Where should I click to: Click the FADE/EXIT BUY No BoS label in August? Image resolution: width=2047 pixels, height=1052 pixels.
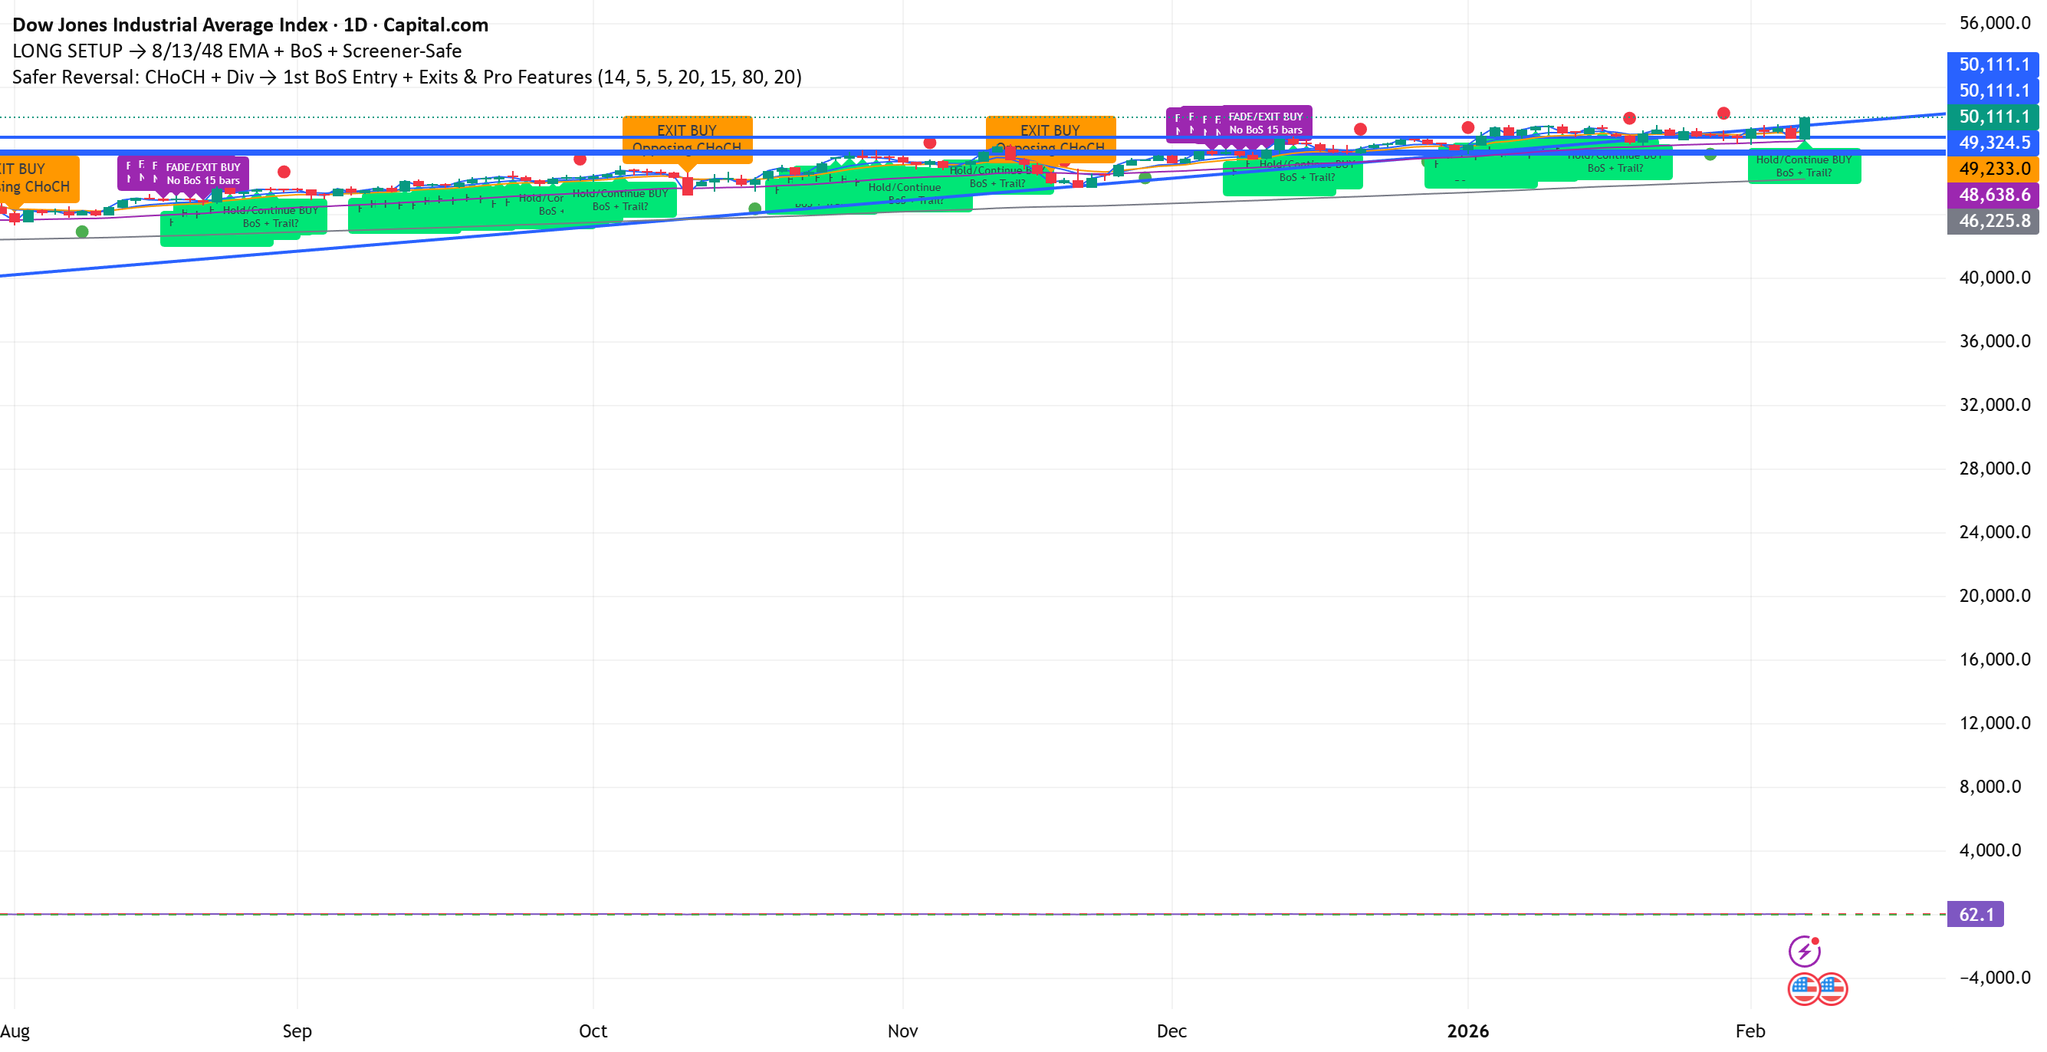(202, 173)
